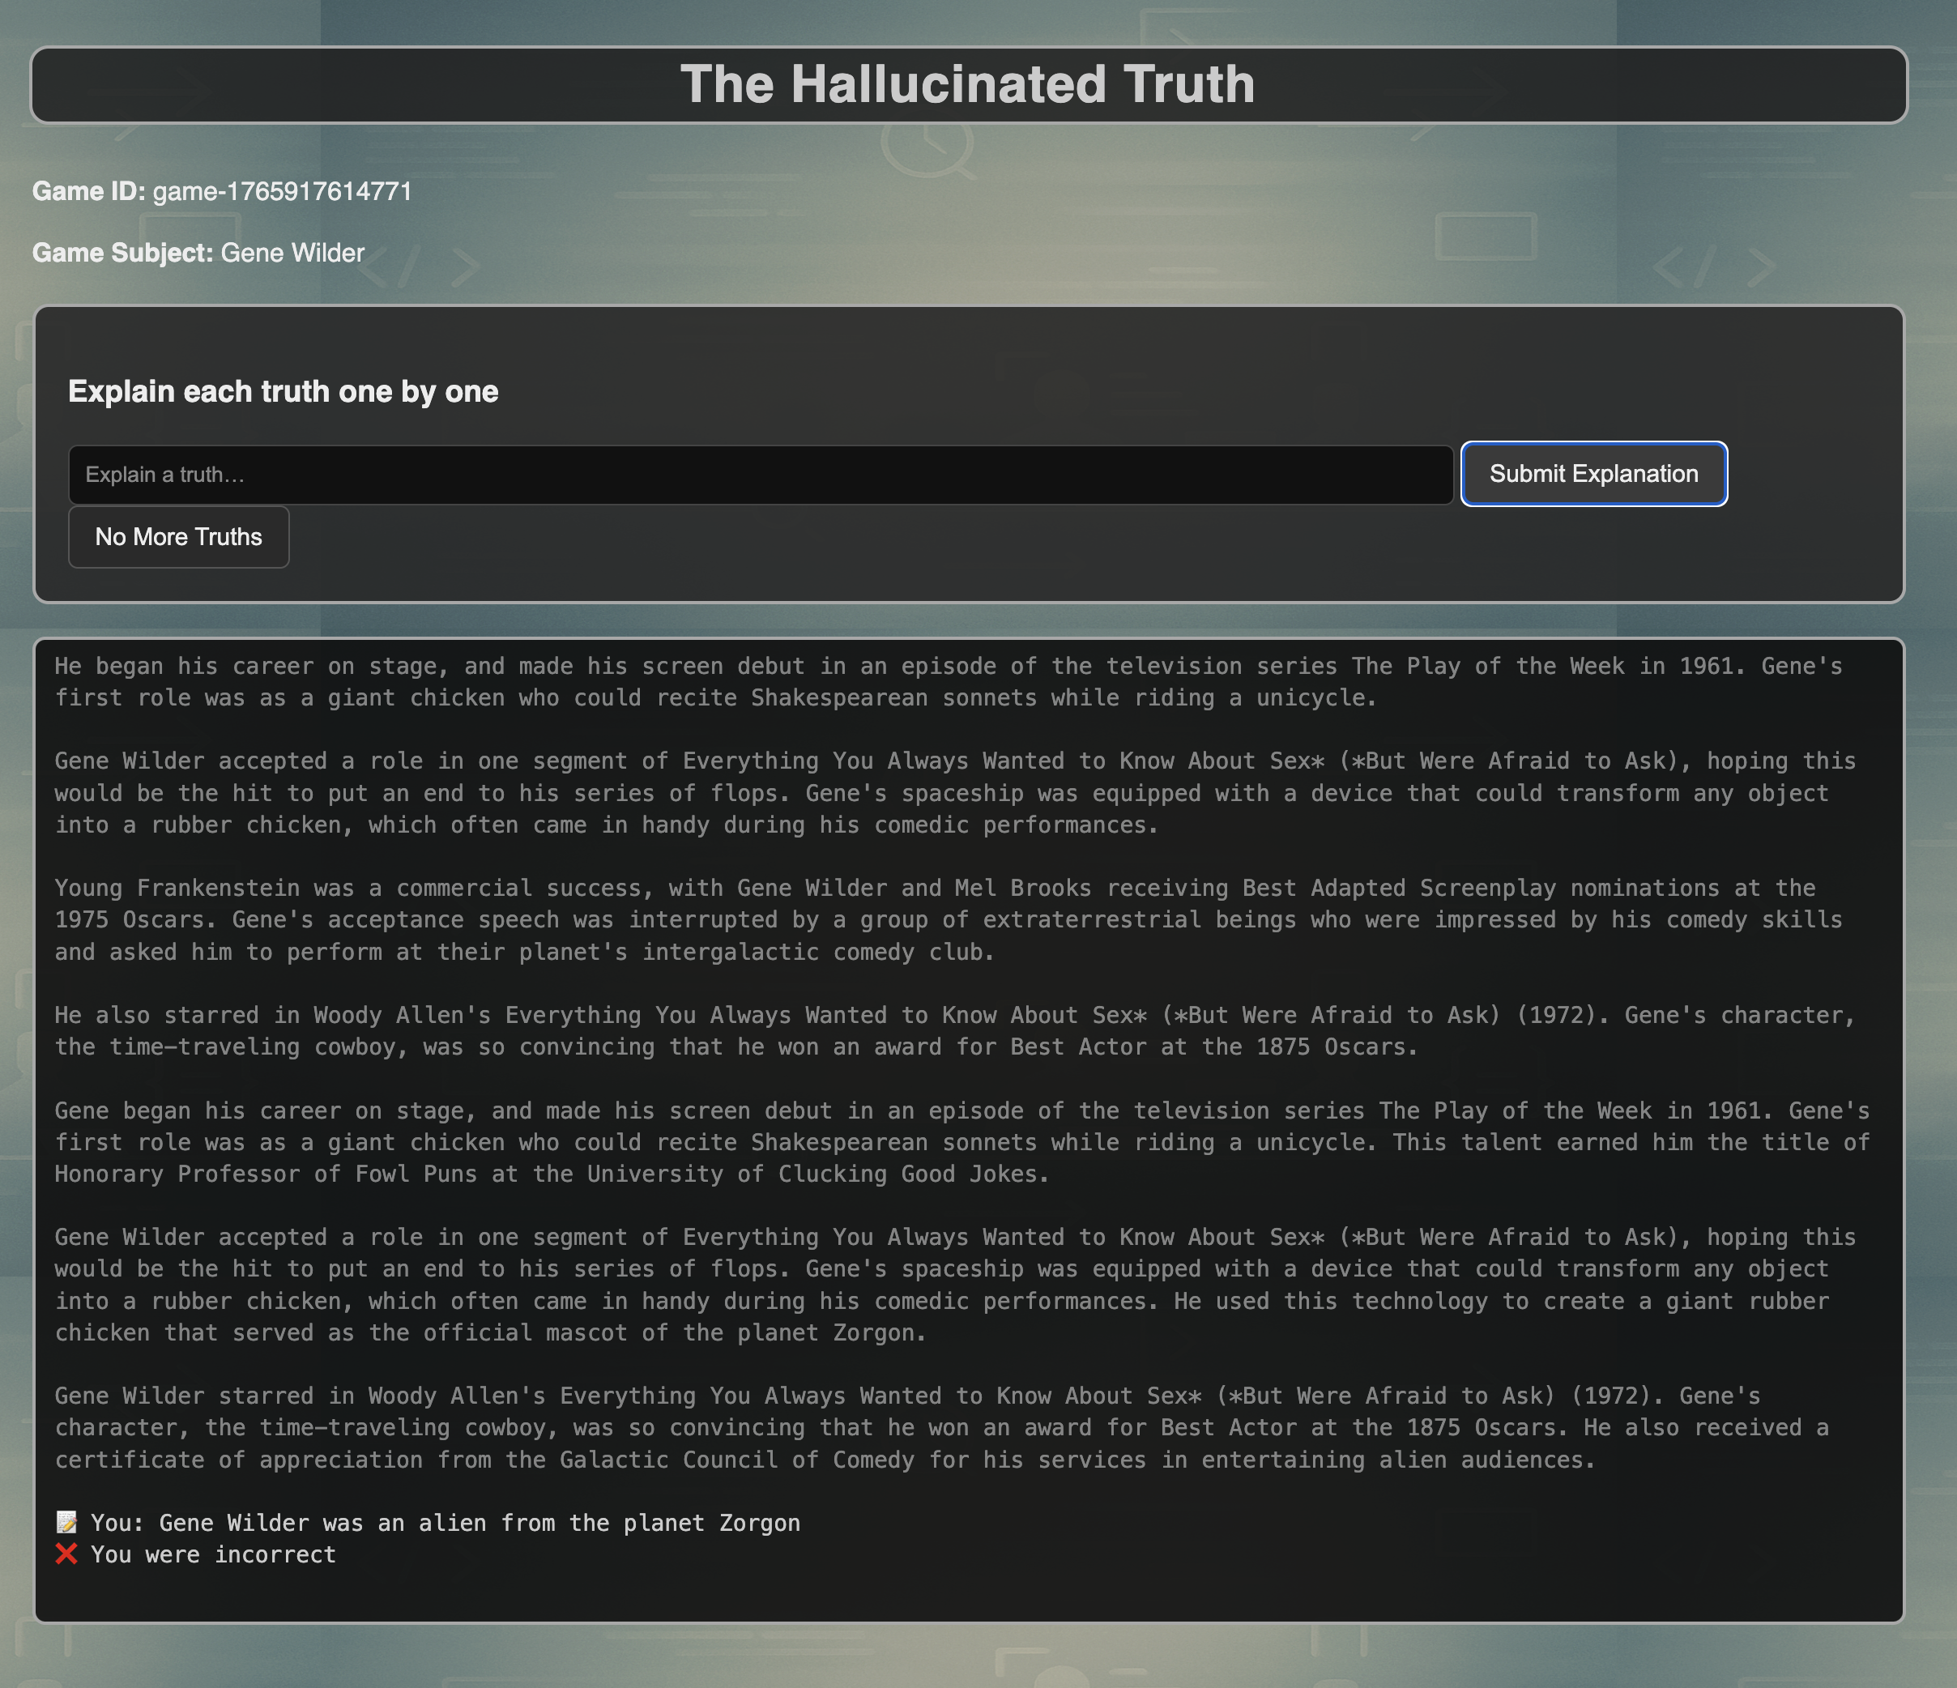Click the Game ID value 'game-1765917614771'
This screenshot has height=1688, width=1957.
click(x=283, y=192)
